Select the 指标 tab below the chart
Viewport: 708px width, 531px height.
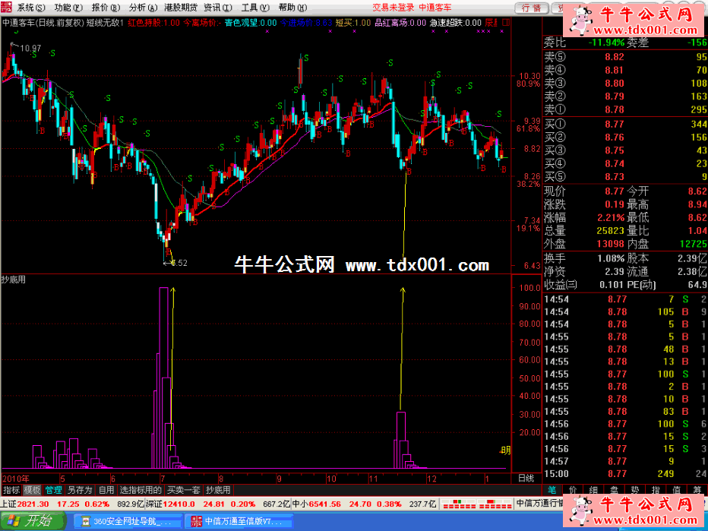click(11, 490)
